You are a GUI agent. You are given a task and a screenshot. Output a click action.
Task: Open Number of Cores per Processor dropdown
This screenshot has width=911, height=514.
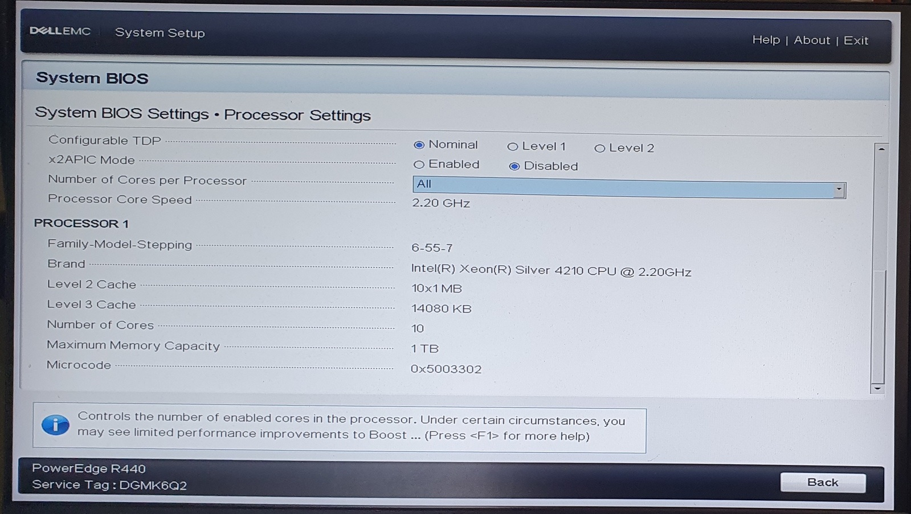[x=629, y=187]
